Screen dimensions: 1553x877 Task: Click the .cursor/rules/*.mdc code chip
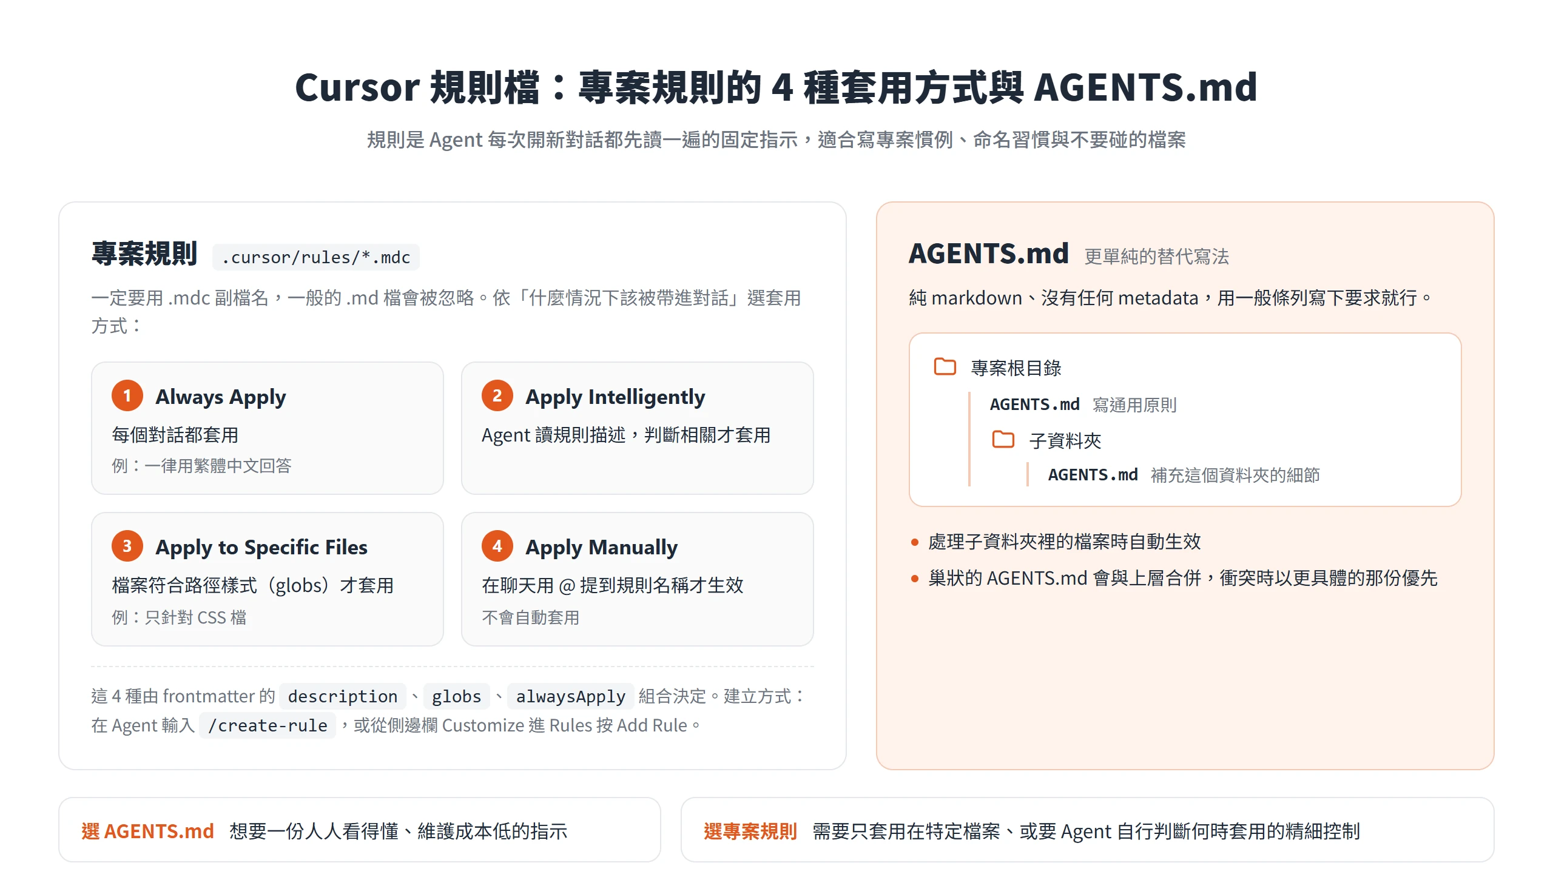[x=316, y=257]
